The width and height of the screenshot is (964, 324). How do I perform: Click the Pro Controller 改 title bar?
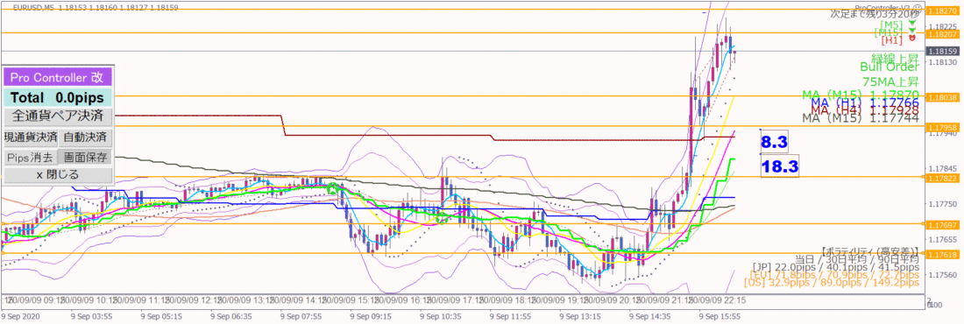click(58, 77)
